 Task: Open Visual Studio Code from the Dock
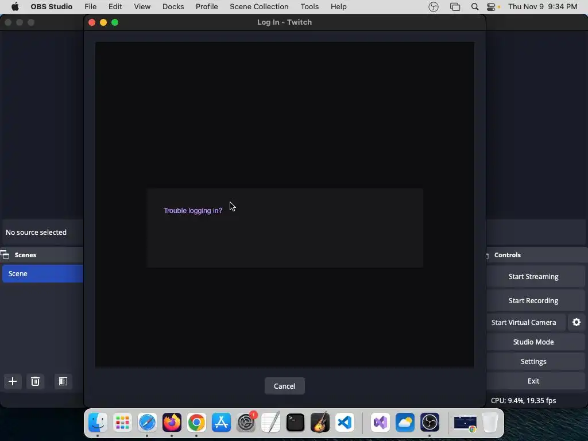(x=345, y=423)
